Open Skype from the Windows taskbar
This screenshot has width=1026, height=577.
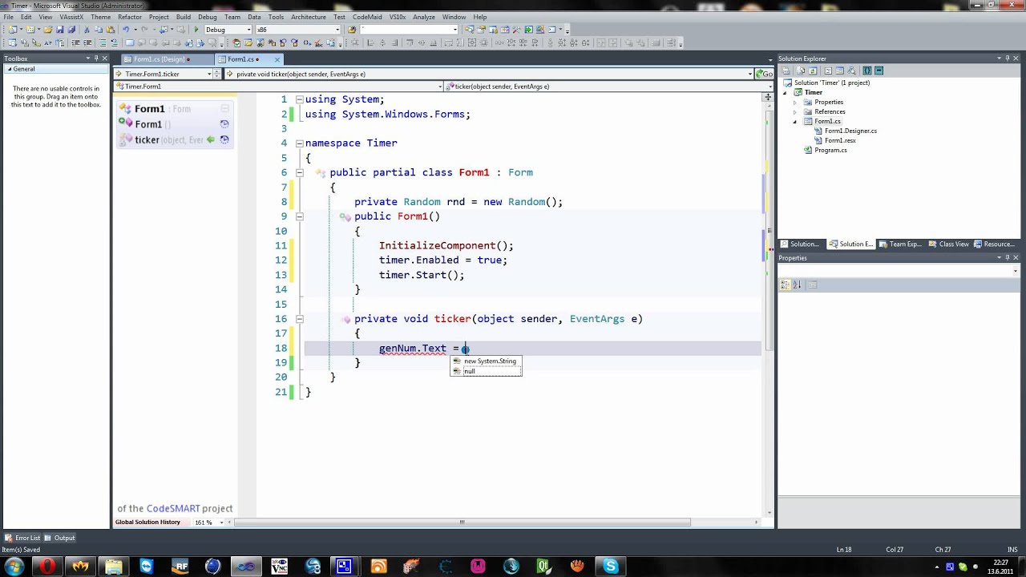[x=611, y=567]
